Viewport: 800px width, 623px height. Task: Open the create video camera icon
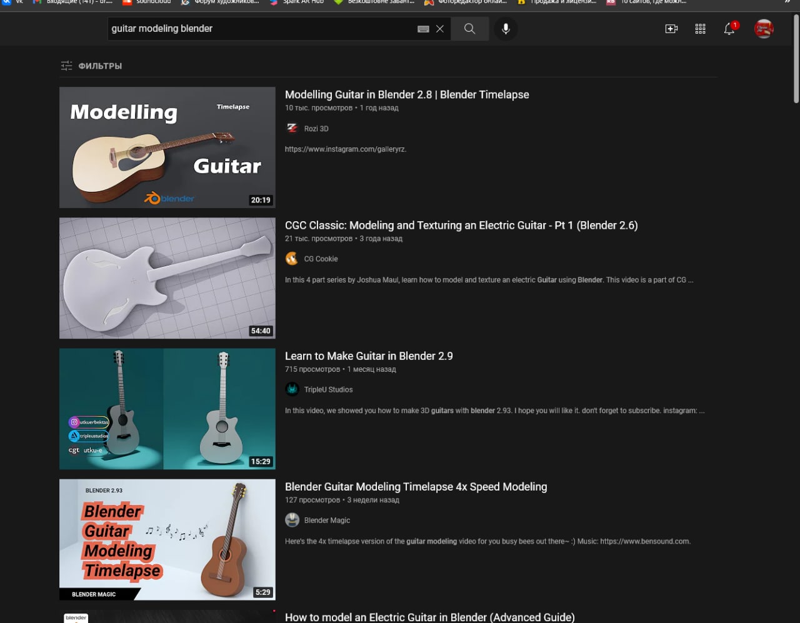pos(671,29)
